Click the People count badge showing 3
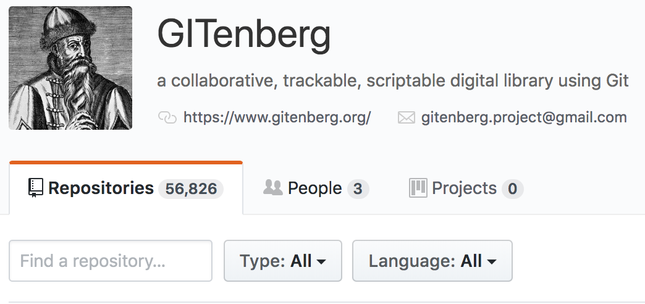 click(x=358, y=189)
